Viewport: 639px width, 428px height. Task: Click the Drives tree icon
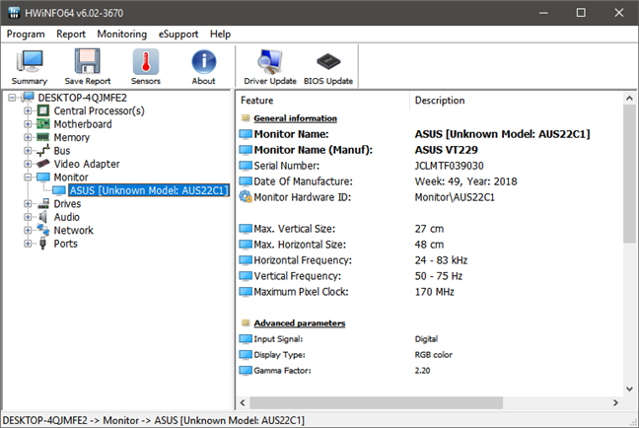click(x=42, y=204)
